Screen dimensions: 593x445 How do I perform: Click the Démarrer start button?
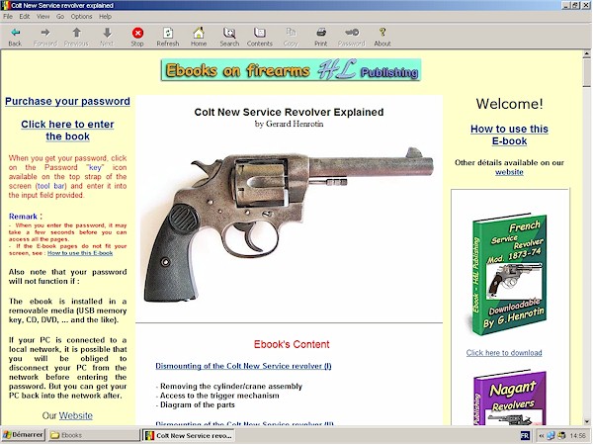pyautogui.click(x=23, y=435)
